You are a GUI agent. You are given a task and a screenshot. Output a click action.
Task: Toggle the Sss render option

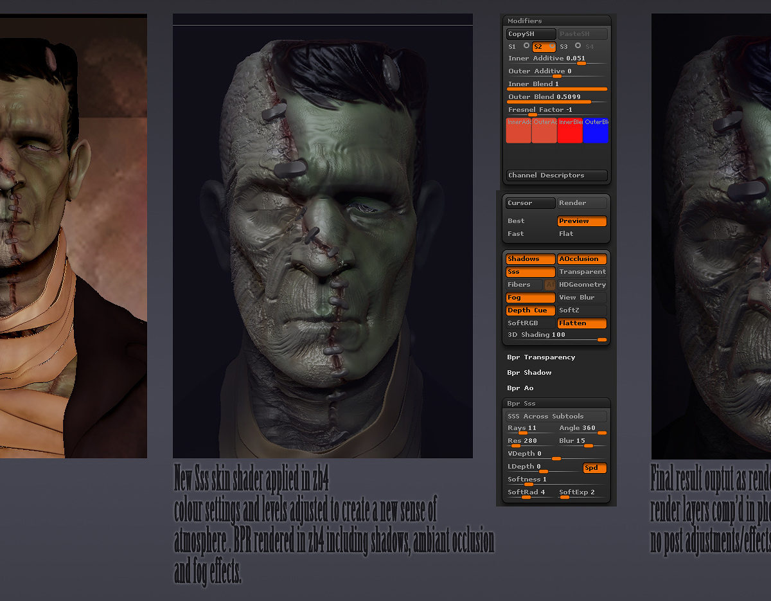[531, 272]
